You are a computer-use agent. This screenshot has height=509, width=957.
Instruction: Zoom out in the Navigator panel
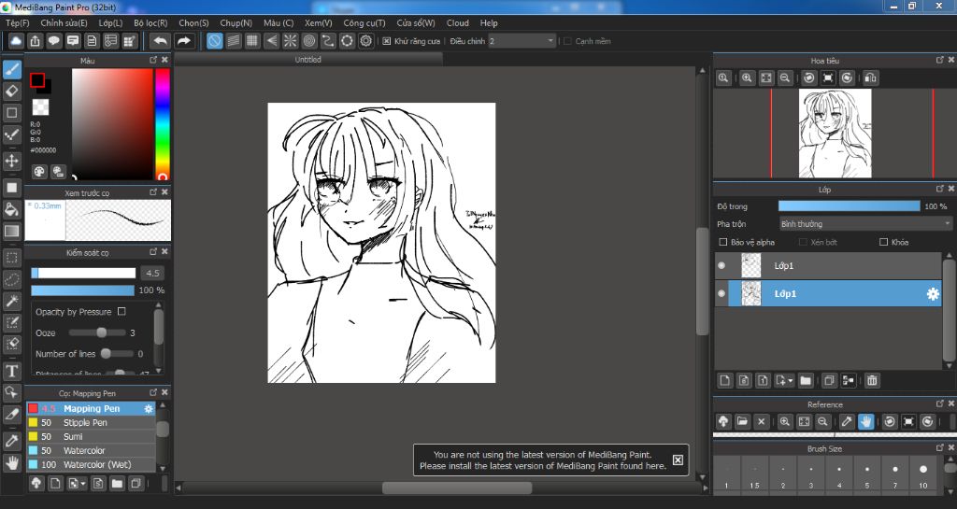pos(785,78)
